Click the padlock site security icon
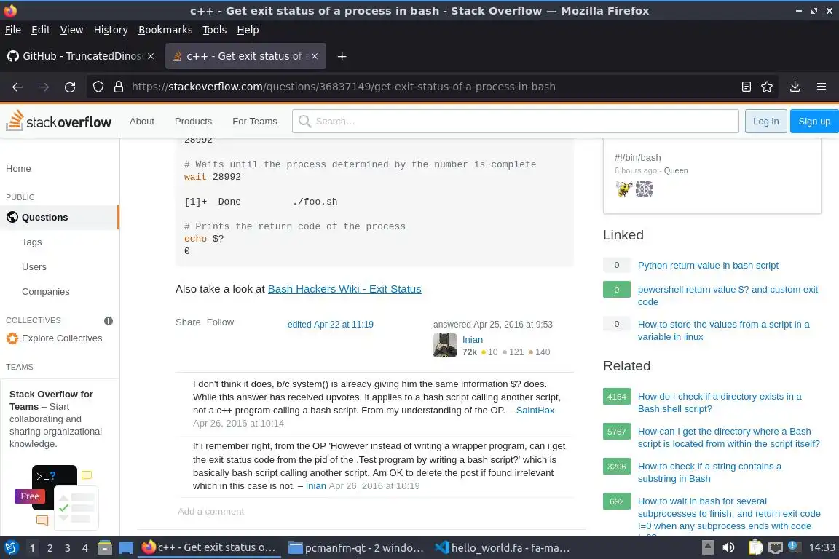Image resolution: width=839 pixels, height=559 pixels. point(119,87)
